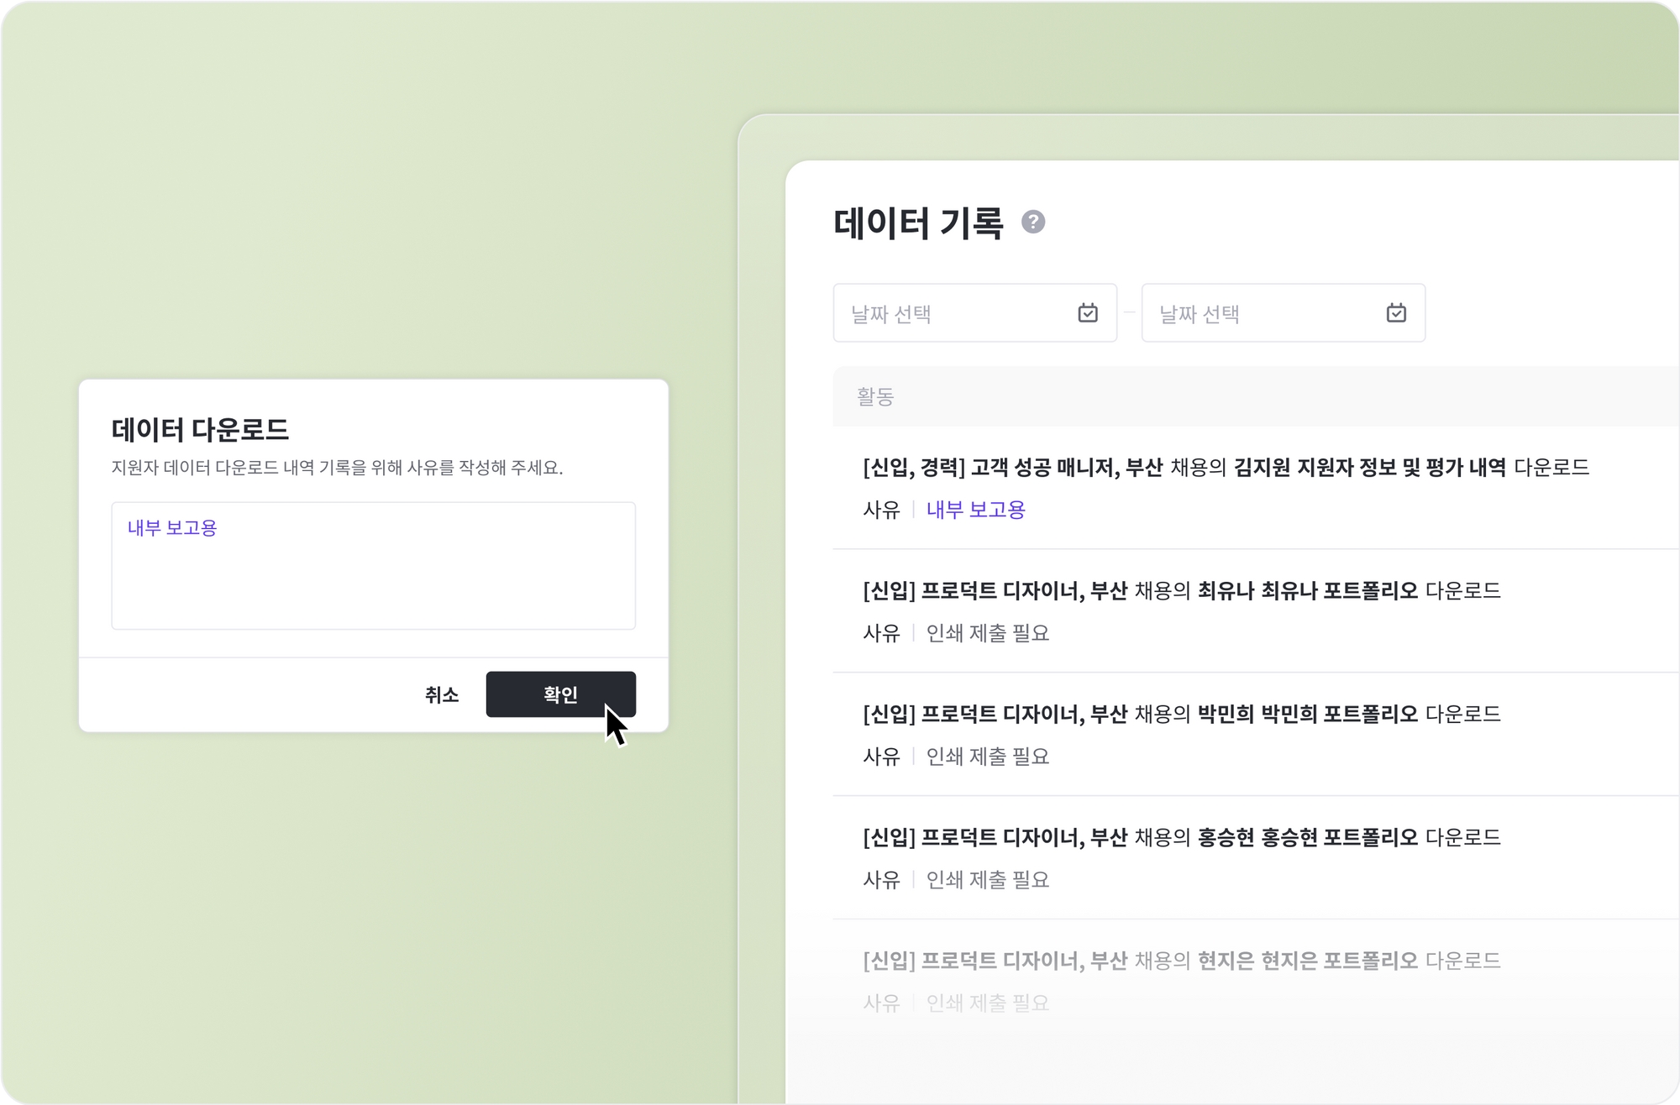Click the 데이터 기록 page title

(x=918, y=223)
